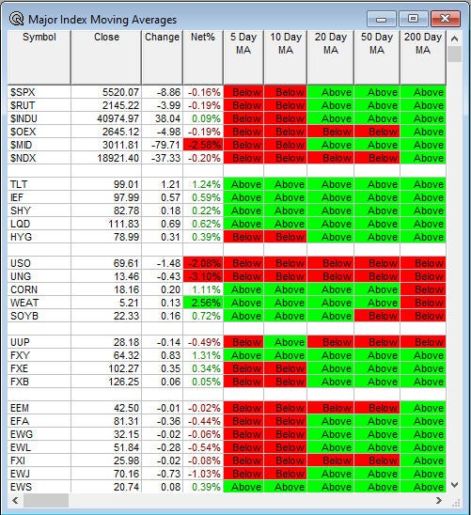Click the vertical scrollbar thumb
471x515 pixels.
455,55
